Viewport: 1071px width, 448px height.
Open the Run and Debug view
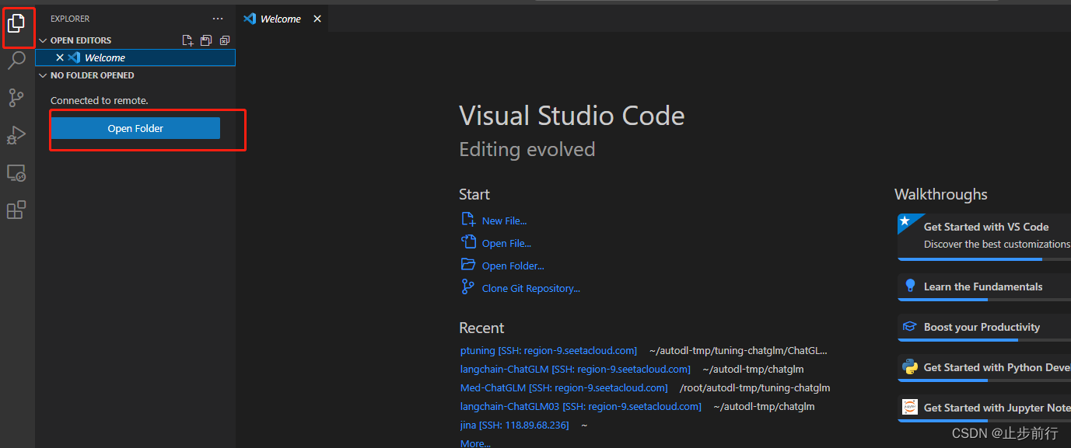click(x=16, y=135)
